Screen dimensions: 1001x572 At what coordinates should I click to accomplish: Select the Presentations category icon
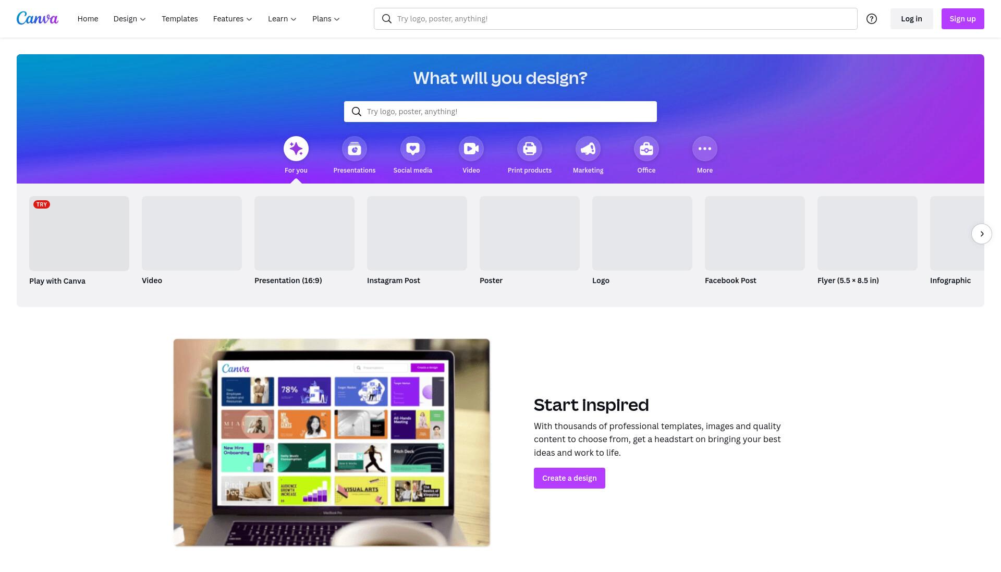pos(355,149)
